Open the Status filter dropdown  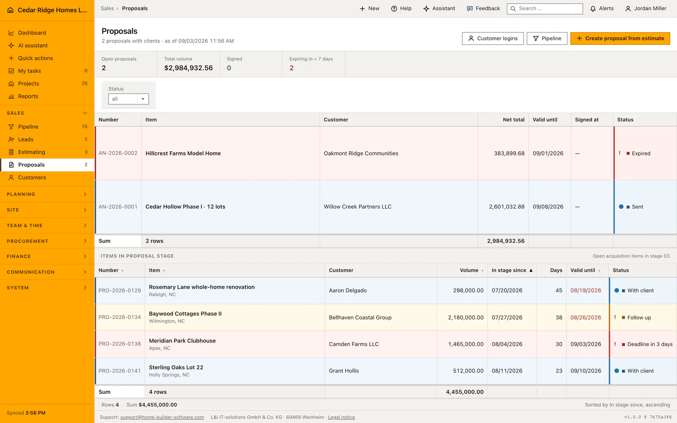coord(129,99)
